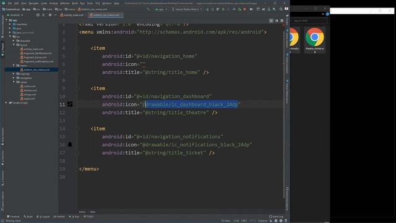Image resolution: width=396 pixels, height=223 pixels.
Task: Click the project panel hide minus icon
Action: pyautogui.click(x=55, y=15)
